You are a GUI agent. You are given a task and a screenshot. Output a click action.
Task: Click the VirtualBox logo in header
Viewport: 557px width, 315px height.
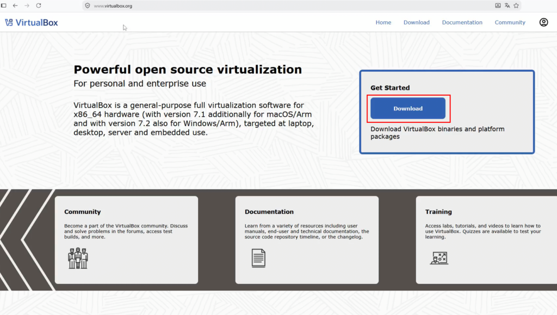(31, 23)
